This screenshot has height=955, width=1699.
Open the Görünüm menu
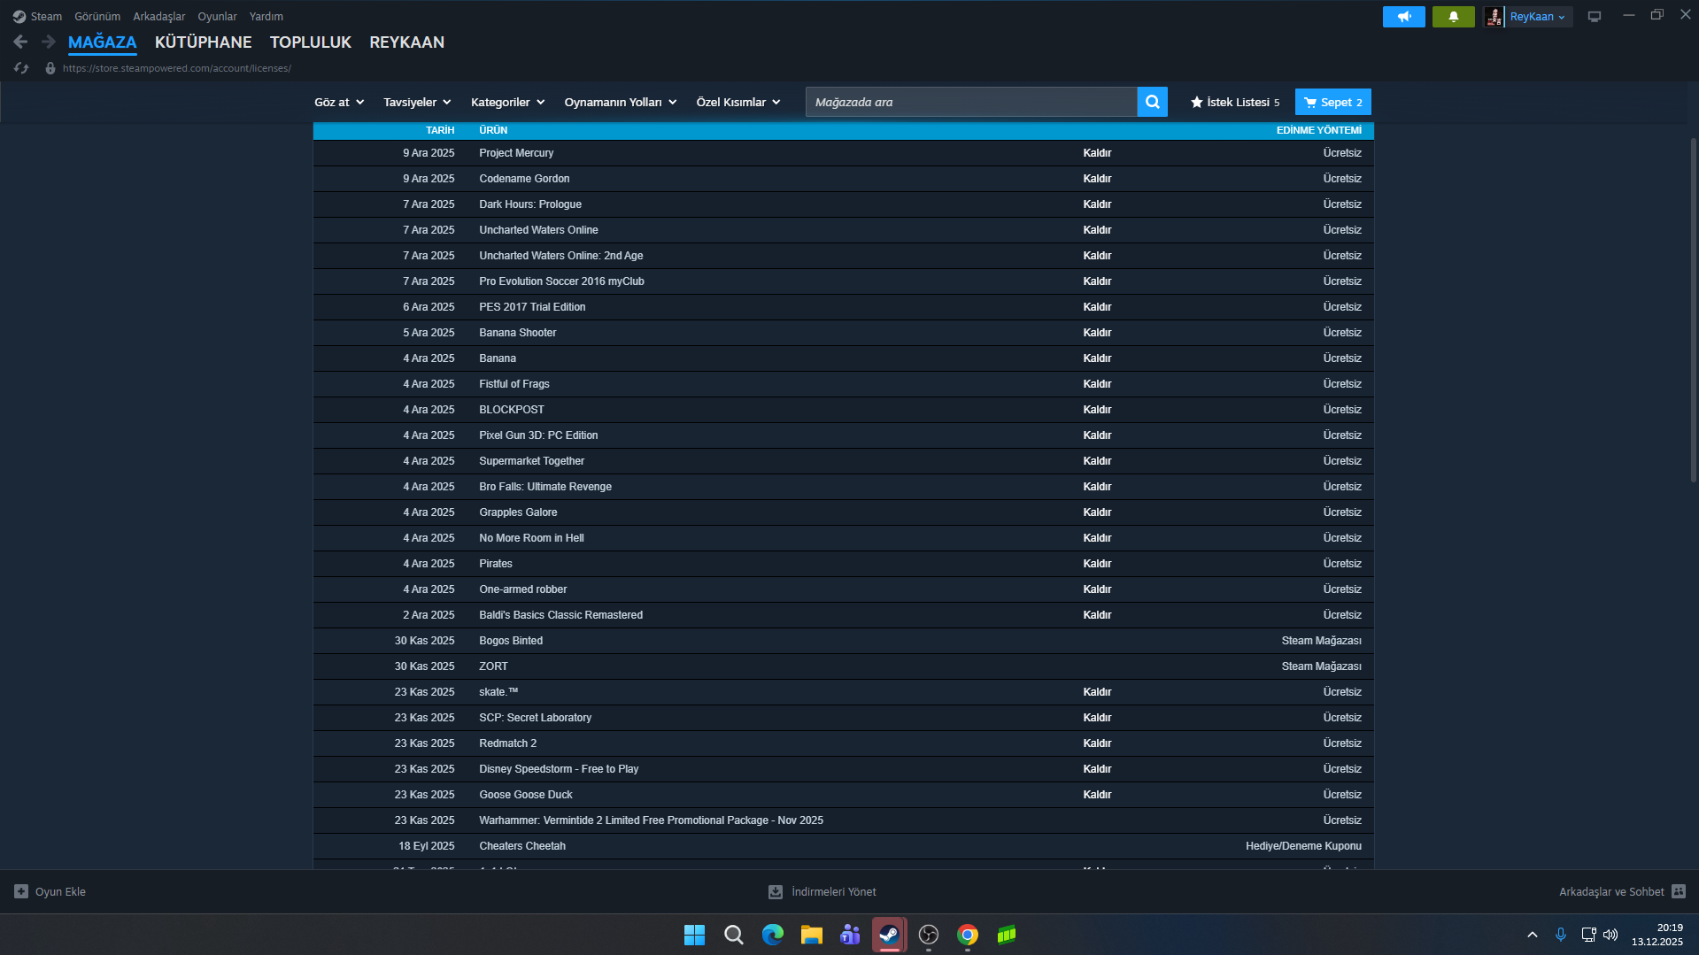click(x=97, y=17)
